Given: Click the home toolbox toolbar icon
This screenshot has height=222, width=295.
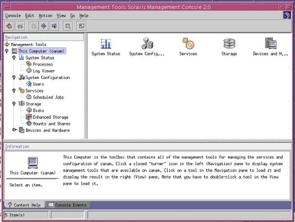Looking at the screenshot, I should (9, 26).
